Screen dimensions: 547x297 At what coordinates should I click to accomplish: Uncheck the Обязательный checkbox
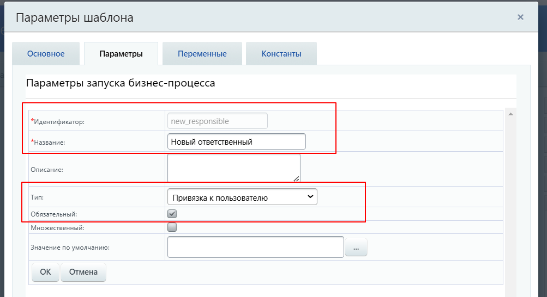coord(172,214)
